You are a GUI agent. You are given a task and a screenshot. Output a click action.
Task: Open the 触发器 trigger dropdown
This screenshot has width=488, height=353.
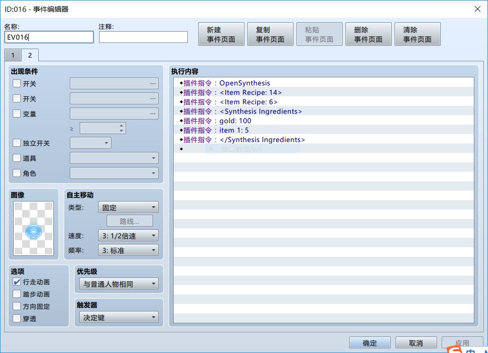pyautogui.click(x=118, y=318)
